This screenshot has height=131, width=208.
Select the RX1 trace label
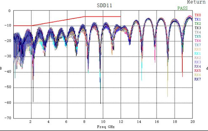(198, 53)
